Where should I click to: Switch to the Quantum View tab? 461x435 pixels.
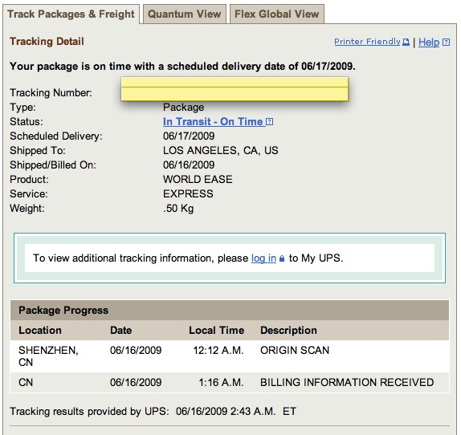(x=185, y=14)
